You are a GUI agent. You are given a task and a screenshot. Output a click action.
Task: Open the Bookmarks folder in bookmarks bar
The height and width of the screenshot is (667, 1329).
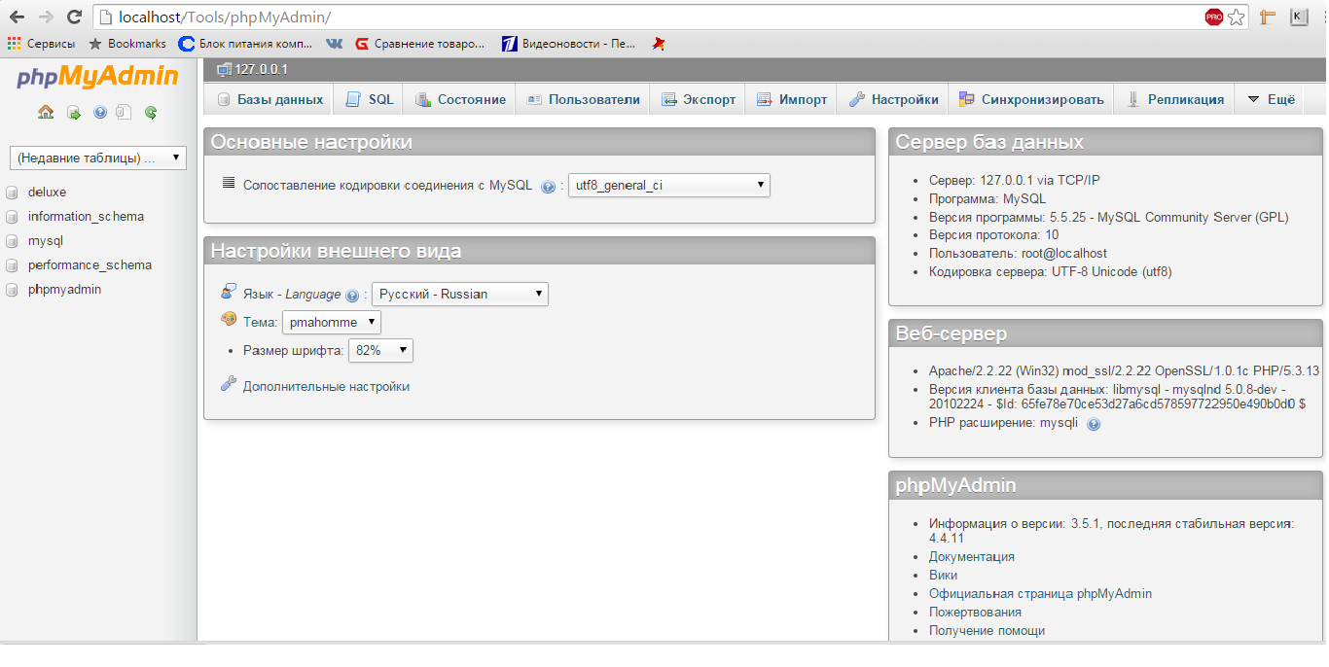(x=127, y=44)
